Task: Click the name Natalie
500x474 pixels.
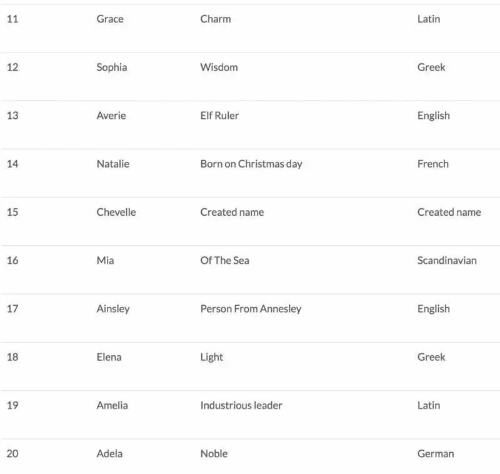Action: pos(113,164)
